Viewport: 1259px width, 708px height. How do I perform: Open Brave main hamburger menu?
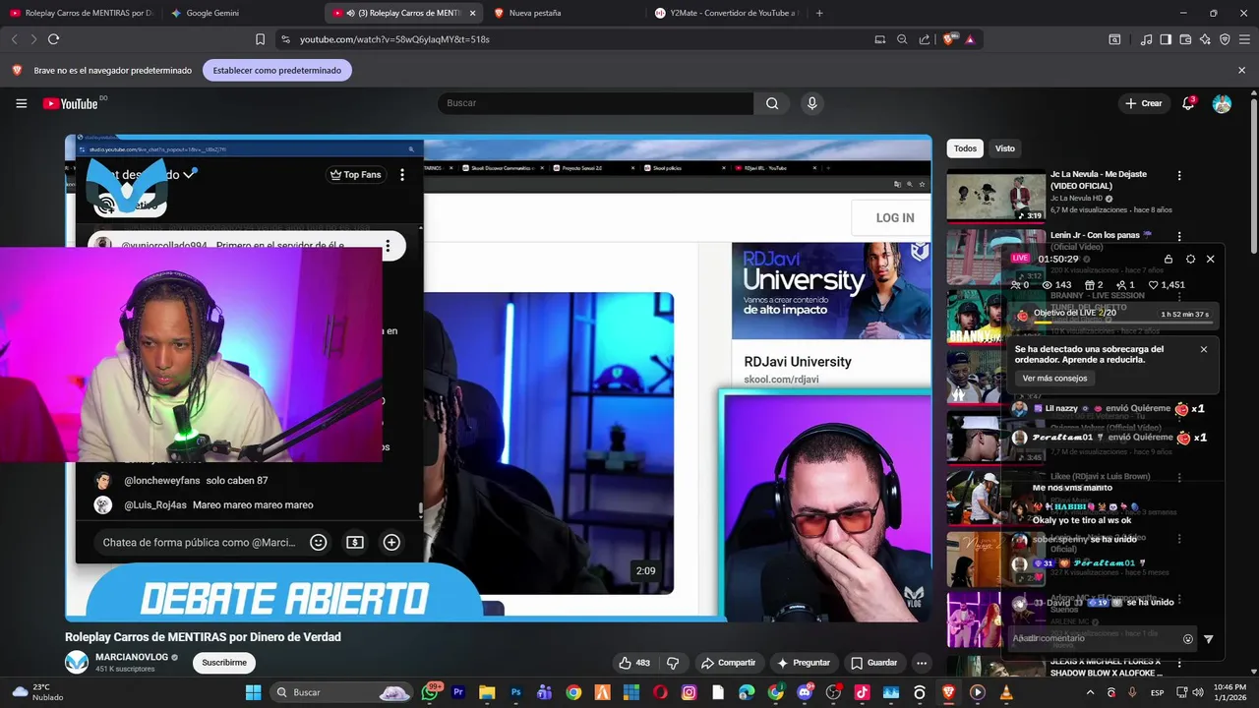pyautogui.click(x=1245, y=39)
